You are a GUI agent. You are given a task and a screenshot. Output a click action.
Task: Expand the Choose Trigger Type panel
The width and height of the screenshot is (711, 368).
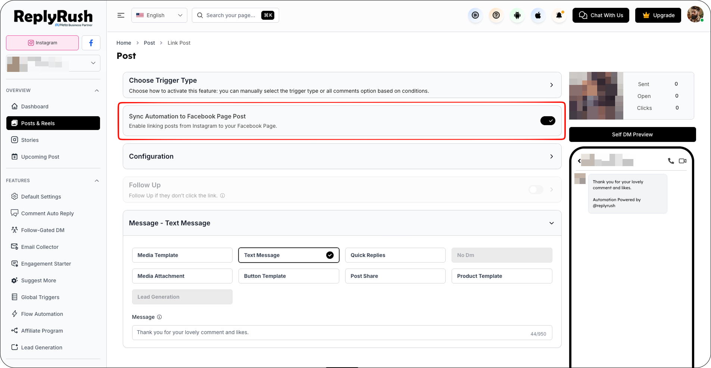552,85
